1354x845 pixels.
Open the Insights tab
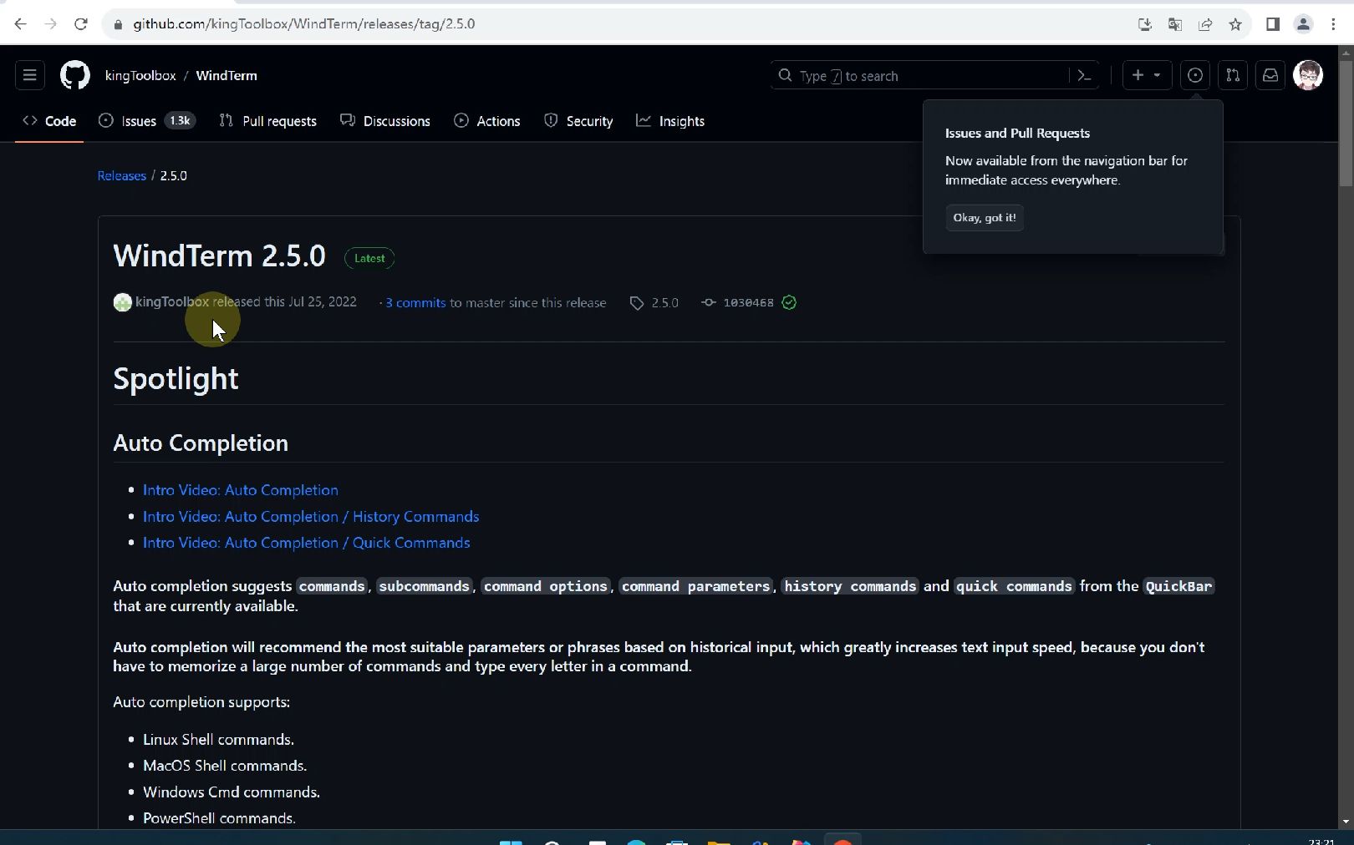(670, 121)
